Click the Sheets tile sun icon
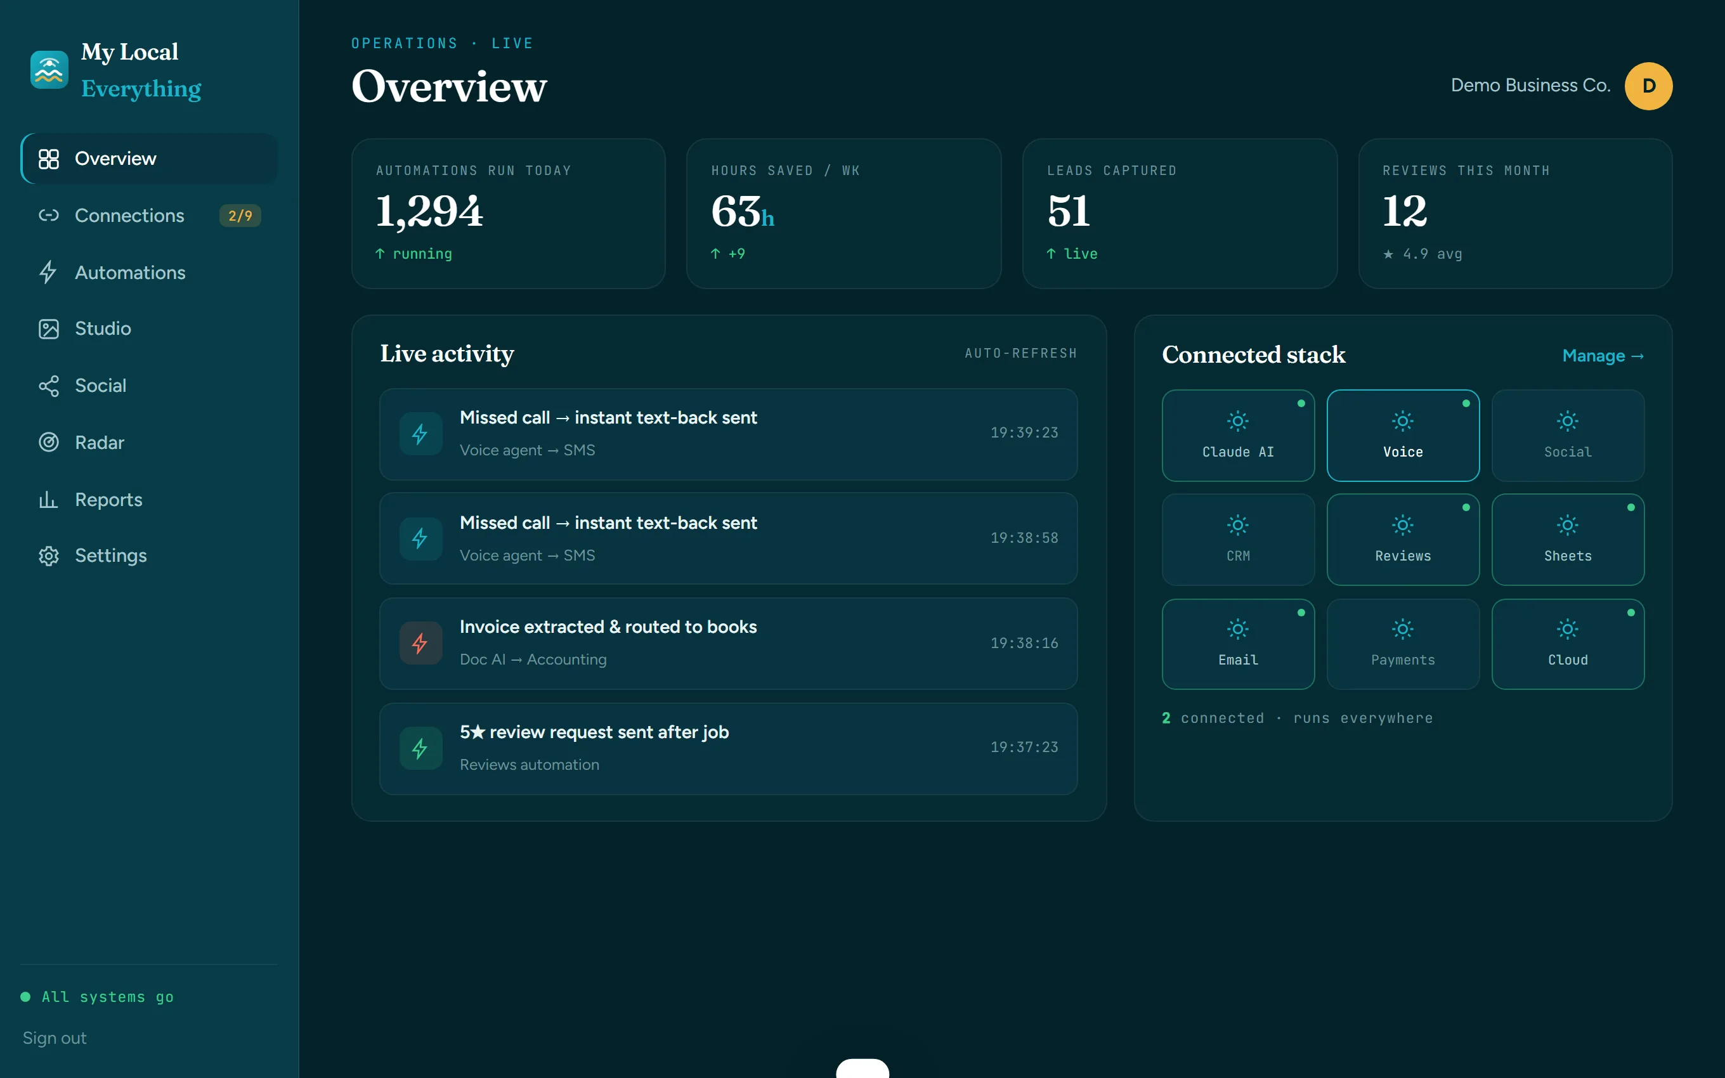 click(1568, 526)
